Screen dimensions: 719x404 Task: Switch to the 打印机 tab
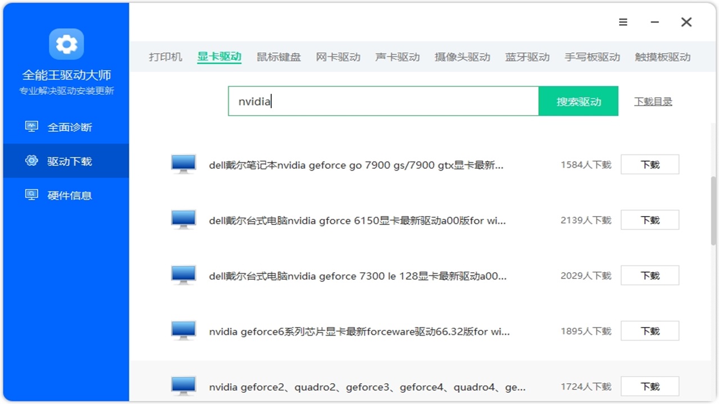click(x=166, y=57)
